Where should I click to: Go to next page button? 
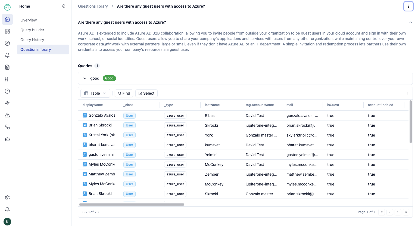[398, 212]
